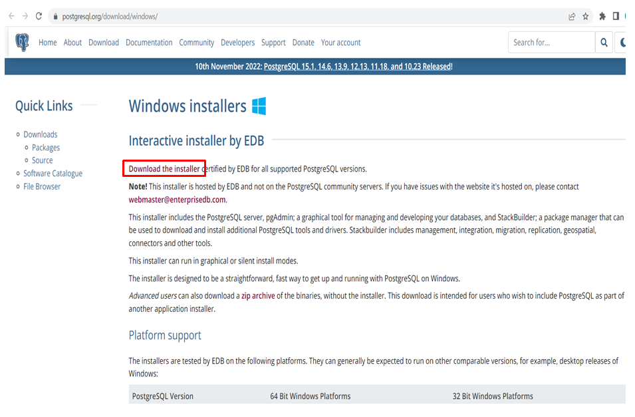The height and width of the screenshot is (417, 635).
Task: Open the Developers menu item
Action: tap(238, 43)
